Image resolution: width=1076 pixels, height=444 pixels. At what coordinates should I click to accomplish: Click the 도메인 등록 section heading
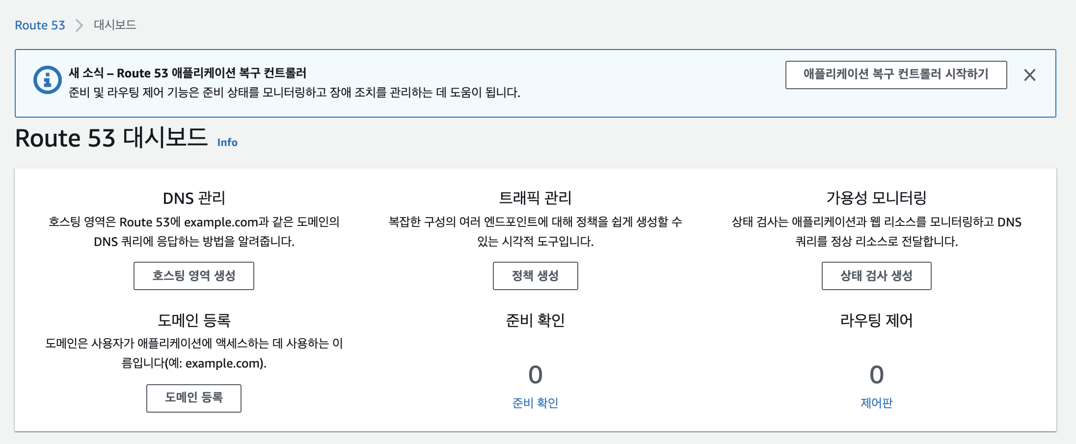[x=194, y=320]
